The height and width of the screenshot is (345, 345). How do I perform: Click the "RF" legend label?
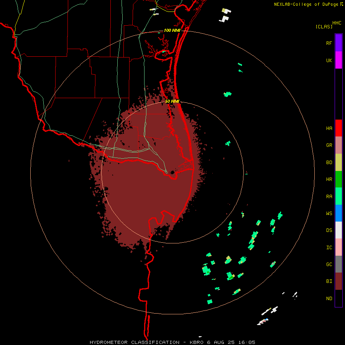[x=329, y=43]
